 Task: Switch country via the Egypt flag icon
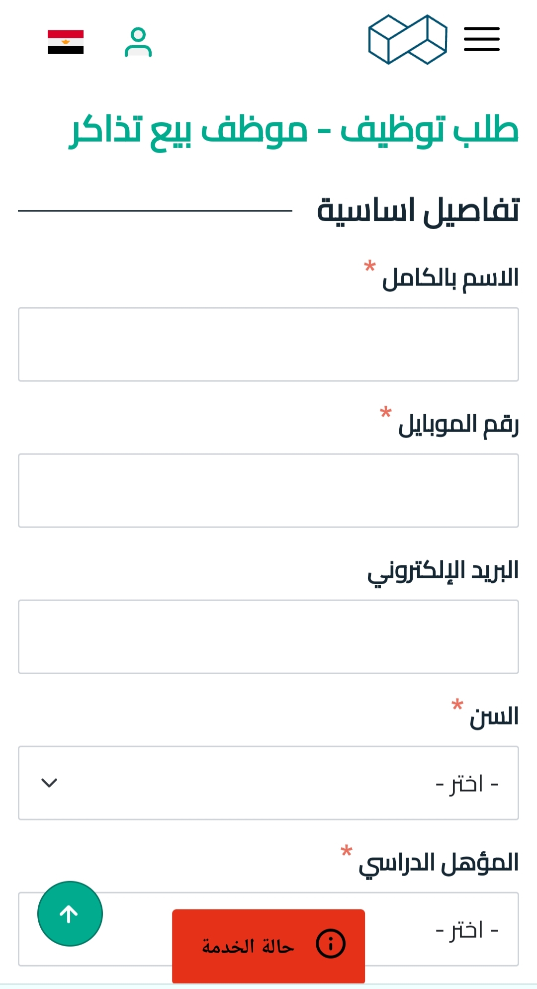coord(66,42)
